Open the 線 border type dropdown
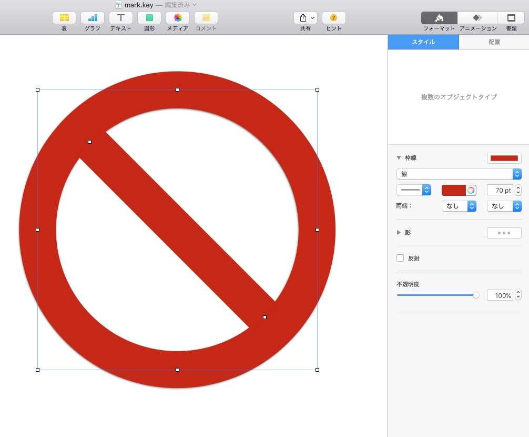 point(459,174)
